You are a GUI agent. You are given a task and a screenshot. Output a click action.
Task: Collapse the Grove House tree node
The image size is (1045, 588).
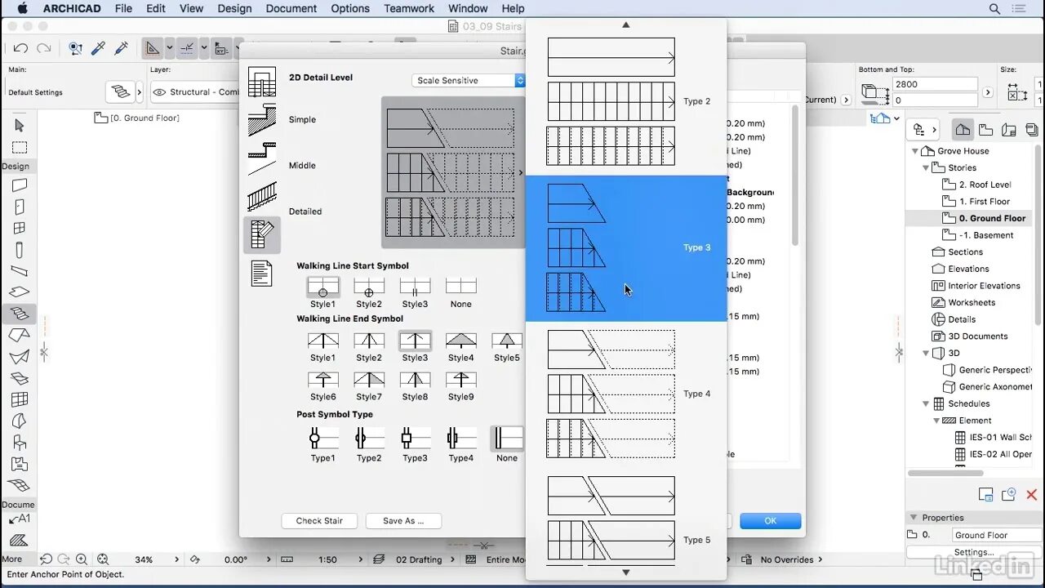tap(914, 151)
